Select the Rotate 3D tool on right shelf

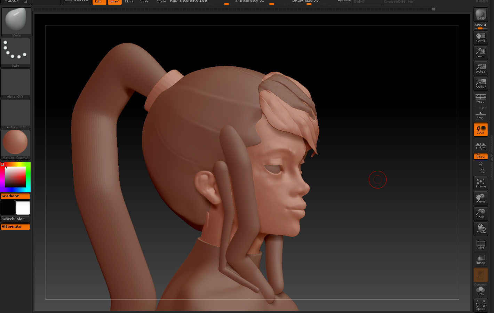pyautogui.click(x=480, y=228)
